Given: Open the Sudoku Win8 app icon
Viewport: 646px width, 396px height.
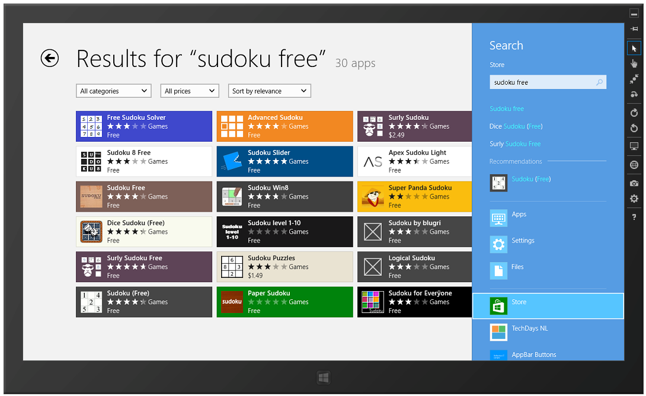Looking at the screenshot, I should tap(232, 197).
